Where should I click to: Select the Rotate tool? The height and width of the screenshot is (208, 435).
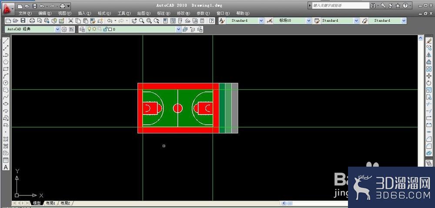[x=429, y=83]
